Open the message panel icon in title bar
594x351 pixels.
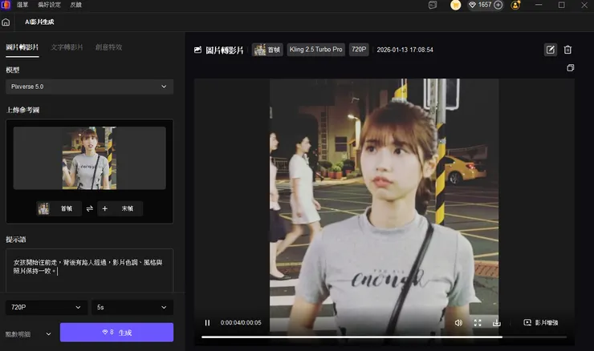(433, 5)
